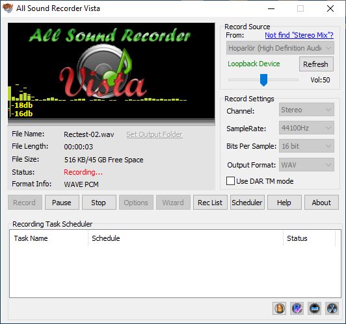The width and height of the screenshot is (346, 324).
Task: Open the Rec List
Action: coord(210,203)
